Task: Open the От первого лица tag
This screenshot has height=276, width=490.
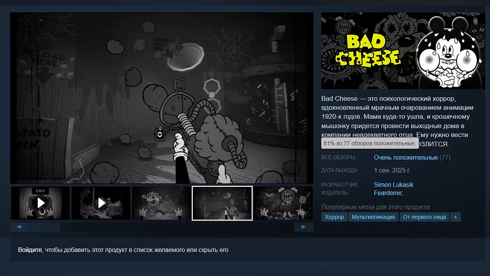Action: (x=424, y=217)
